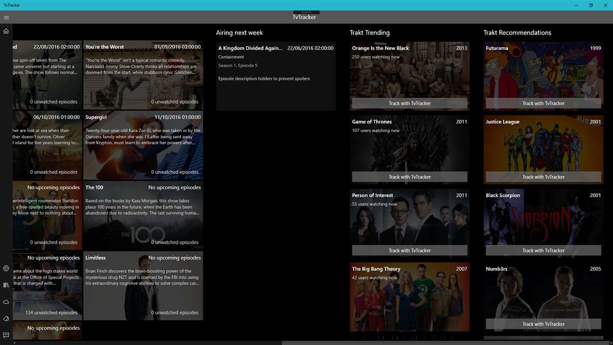This screenshot has width=613, height=345.
Task: Open the partly hidden tile dated 22/08/2016
Action: 47,75
